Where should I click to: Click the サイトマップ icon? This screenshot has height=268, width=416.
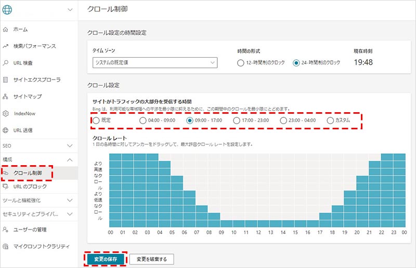click(x=5, y=96)
